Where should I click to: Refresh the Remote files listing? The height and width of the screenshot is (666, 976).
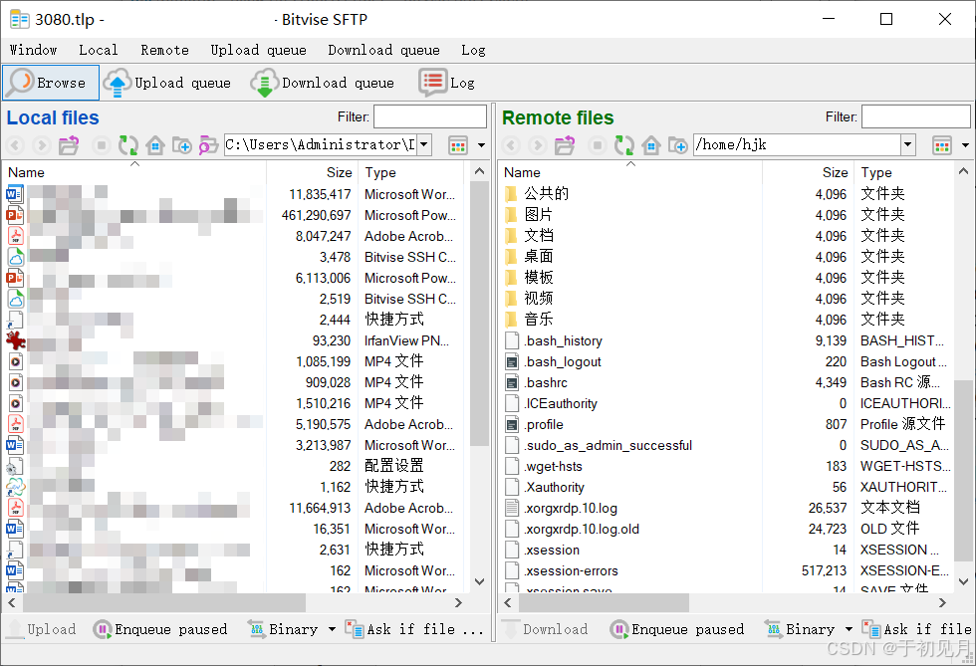[x=624, y=145]
